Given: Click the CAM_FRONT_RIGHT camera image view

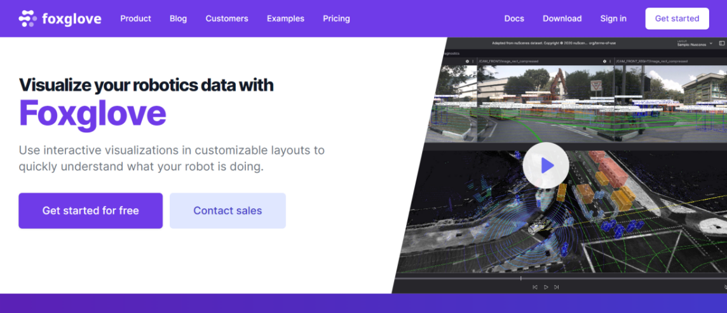Looking at the screenshot, I should coord(670,103).
